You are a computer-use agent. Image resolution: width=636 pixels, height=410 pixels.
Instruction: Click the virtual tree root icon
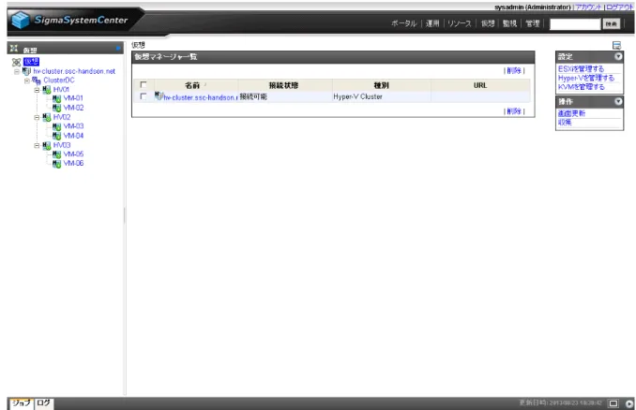pos(16,62)
